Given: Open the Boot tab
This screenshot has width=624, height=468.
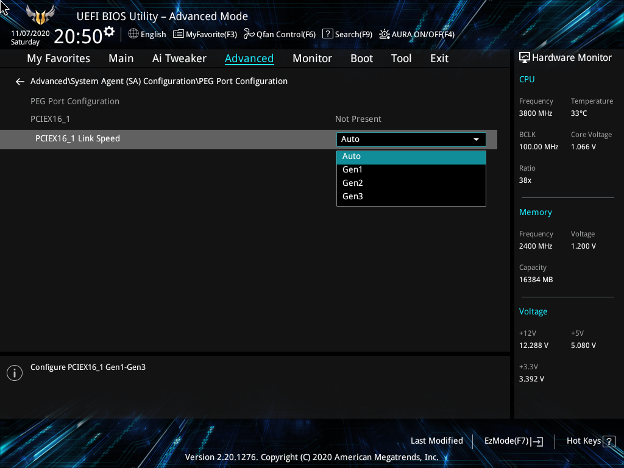Looking at the screenshot, I should [362, 58].
